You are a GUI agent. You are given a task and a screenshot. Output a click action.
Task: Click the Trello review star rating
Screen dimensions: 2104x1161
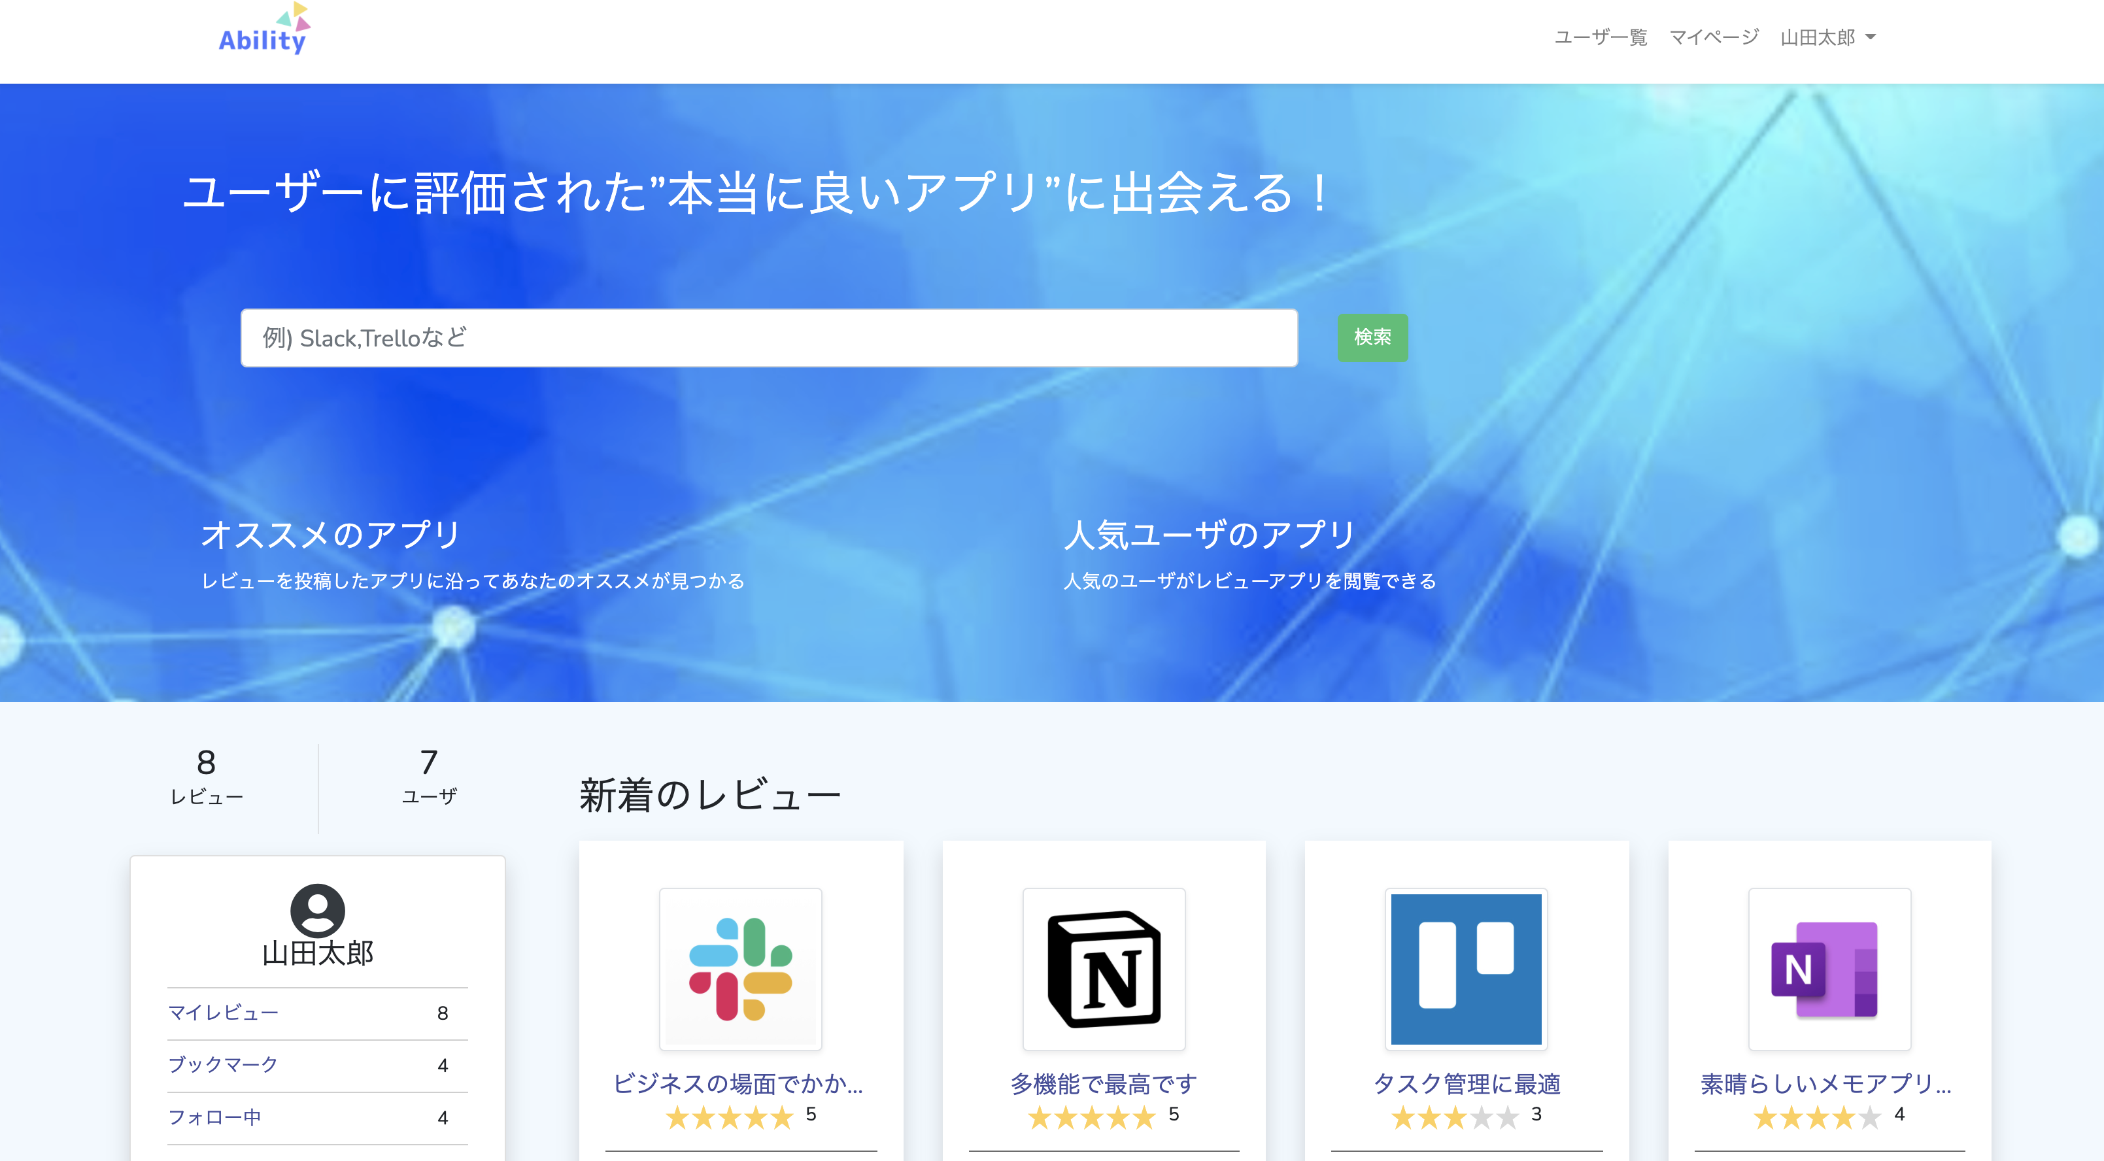(1455, 1116)
